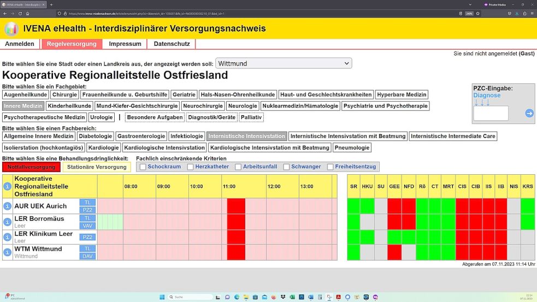Open Dropbox icon in the taskbar
Viewport: 537px width, 302px height.
click(x=283, y=297)
